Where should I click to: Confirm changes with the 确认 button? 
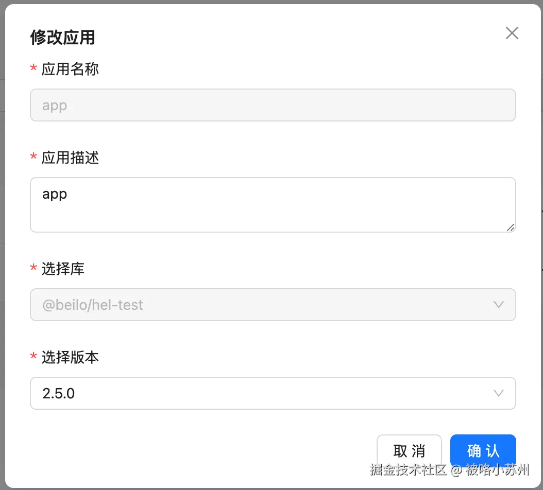tap(483, 451)
